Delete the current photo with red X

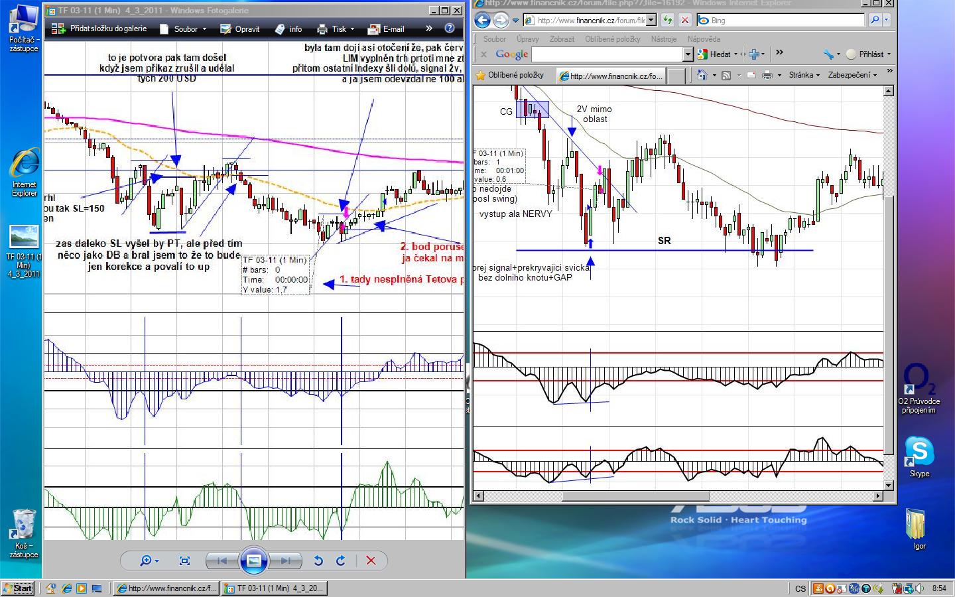point(371,561)
